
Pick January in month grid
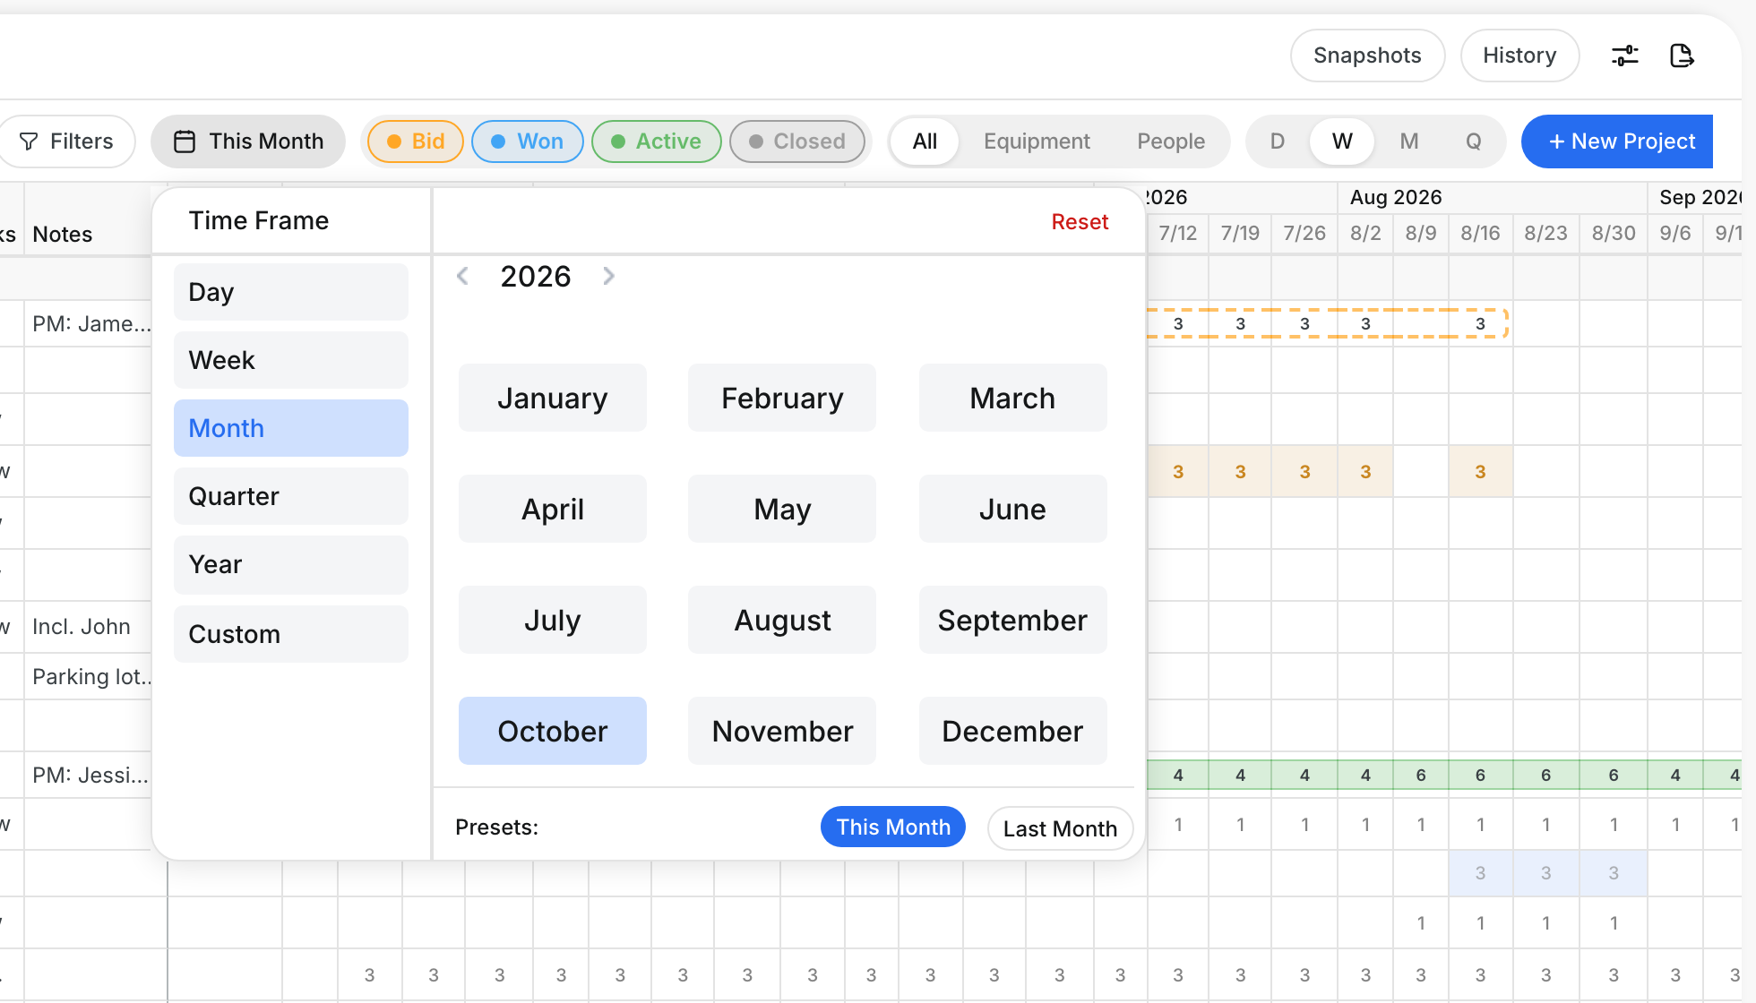point(553,398)
